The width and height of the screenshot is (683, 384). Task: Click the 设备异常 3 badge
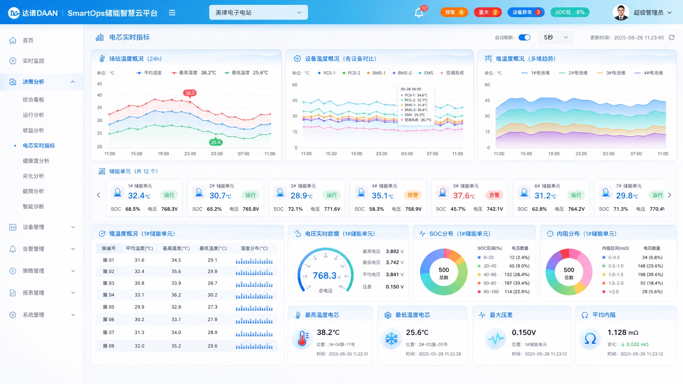pos(526,12)
